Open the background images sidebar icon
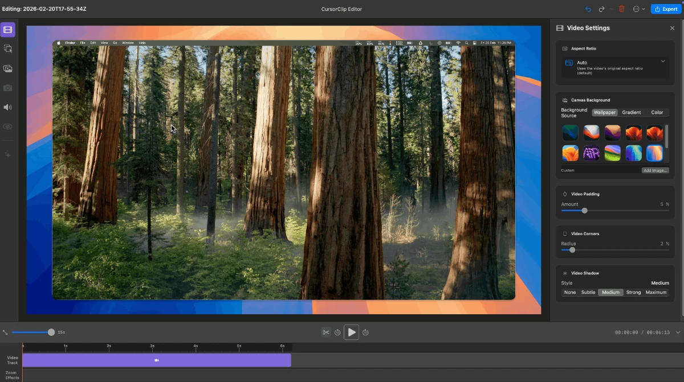 tap(8, 68)
